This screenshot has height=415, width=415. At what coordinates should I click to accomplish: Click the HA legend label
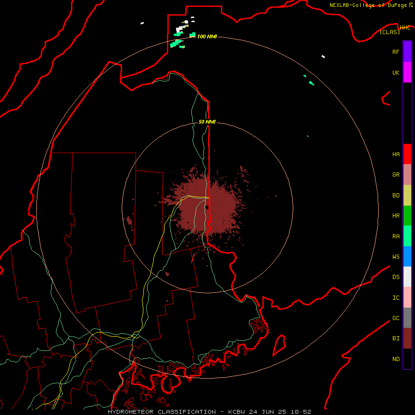(x=396, y=154)
